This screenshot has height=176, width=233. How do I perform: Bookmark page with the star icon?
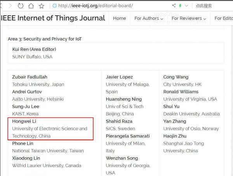pyautogui.click(x=41, y=6)
